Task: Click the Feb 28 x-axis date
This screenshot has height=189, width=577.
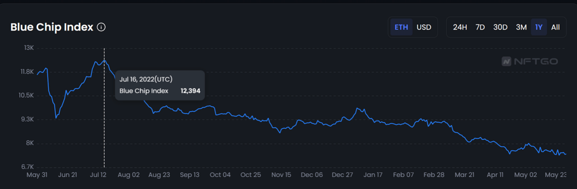Action: 434,175
